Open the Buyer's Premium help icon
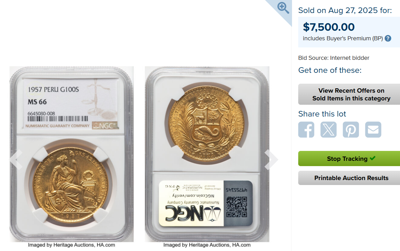Image resolution: width=400 pixels, height=251 pixels. point(388,38)
